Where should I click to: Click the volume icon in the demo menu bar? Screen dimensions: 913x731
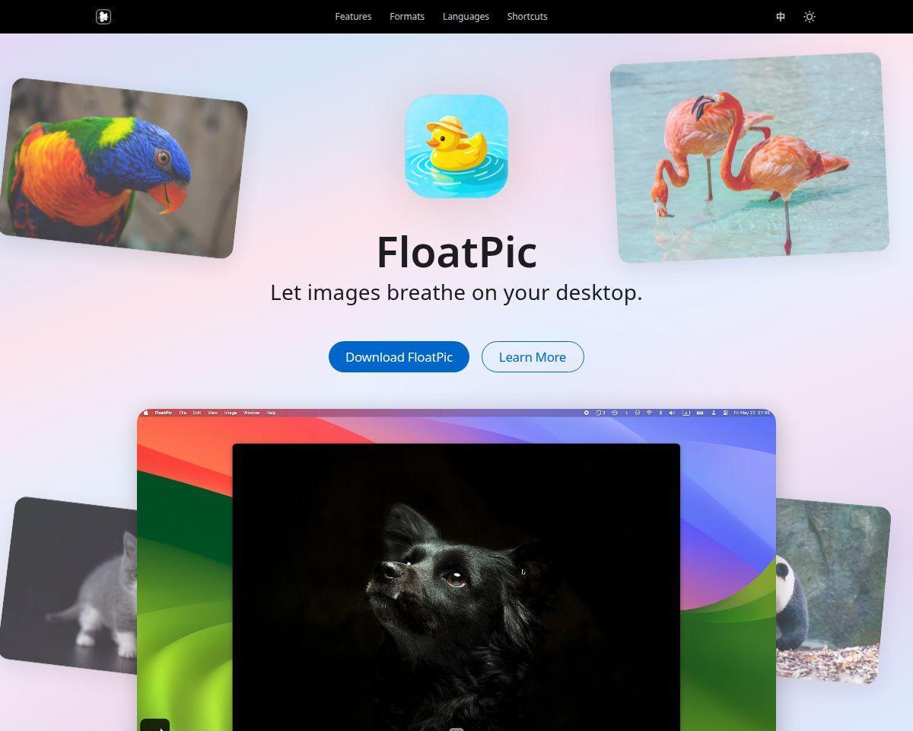point(672,413)
